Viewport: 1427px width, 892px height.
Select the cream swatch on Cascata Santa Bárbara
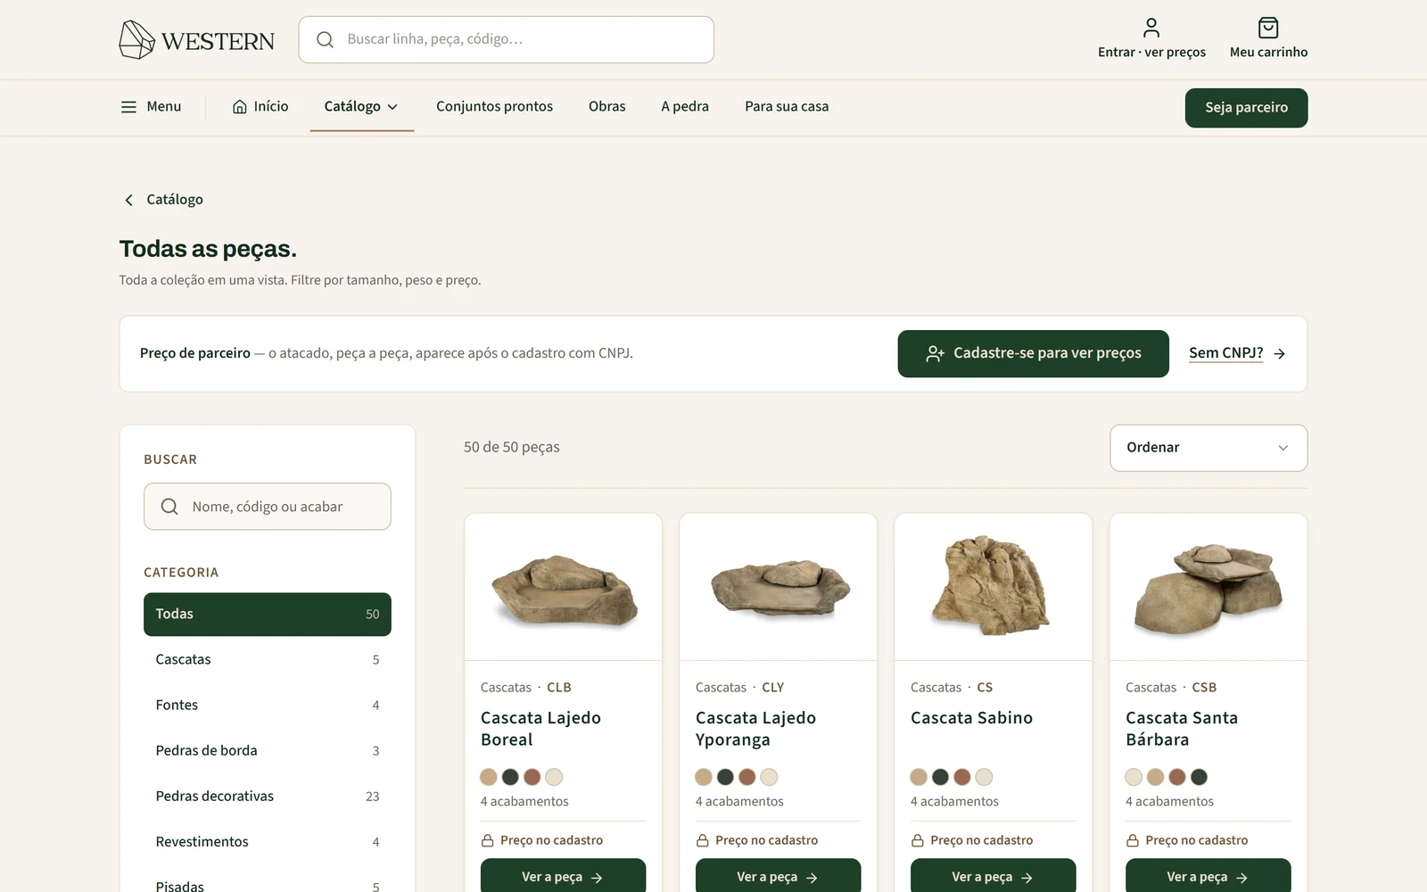click(1134, 777)
